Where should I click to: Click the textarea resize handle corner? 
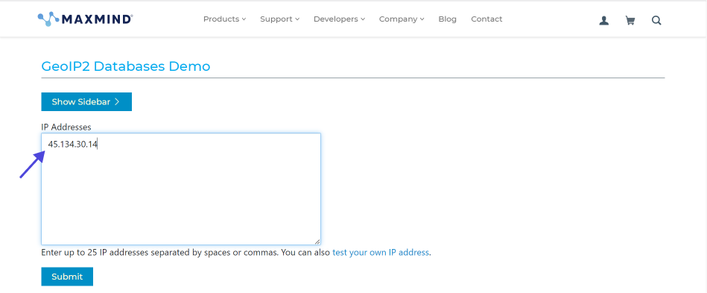coord(317,242)
